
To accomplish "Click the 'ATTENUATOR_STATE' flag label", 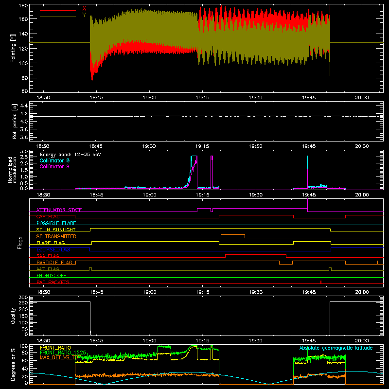I will (59, 210).
